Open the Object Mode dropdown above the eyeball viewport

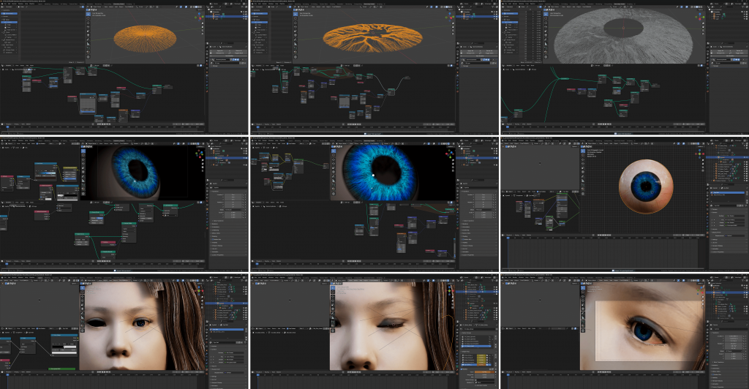(594, 145)
